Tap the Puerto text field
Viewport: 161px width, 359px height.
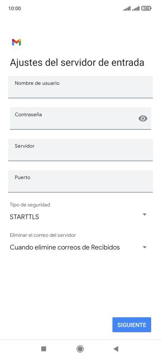coord(80,181)
